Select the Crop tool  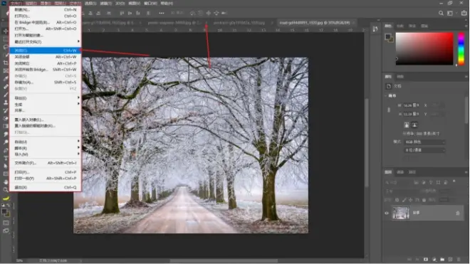pyautogui.click(x=6, y=63)
